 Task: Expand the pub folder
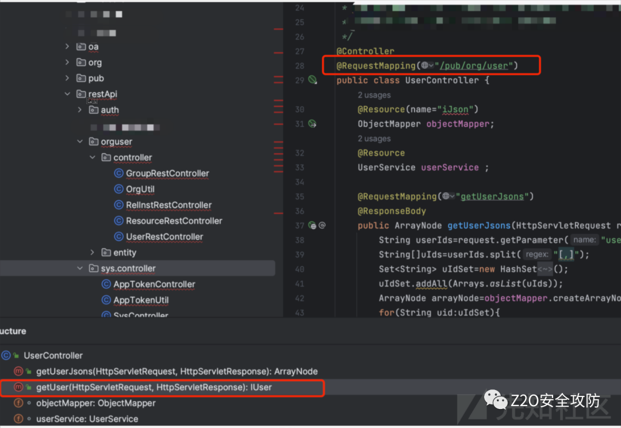67,78
